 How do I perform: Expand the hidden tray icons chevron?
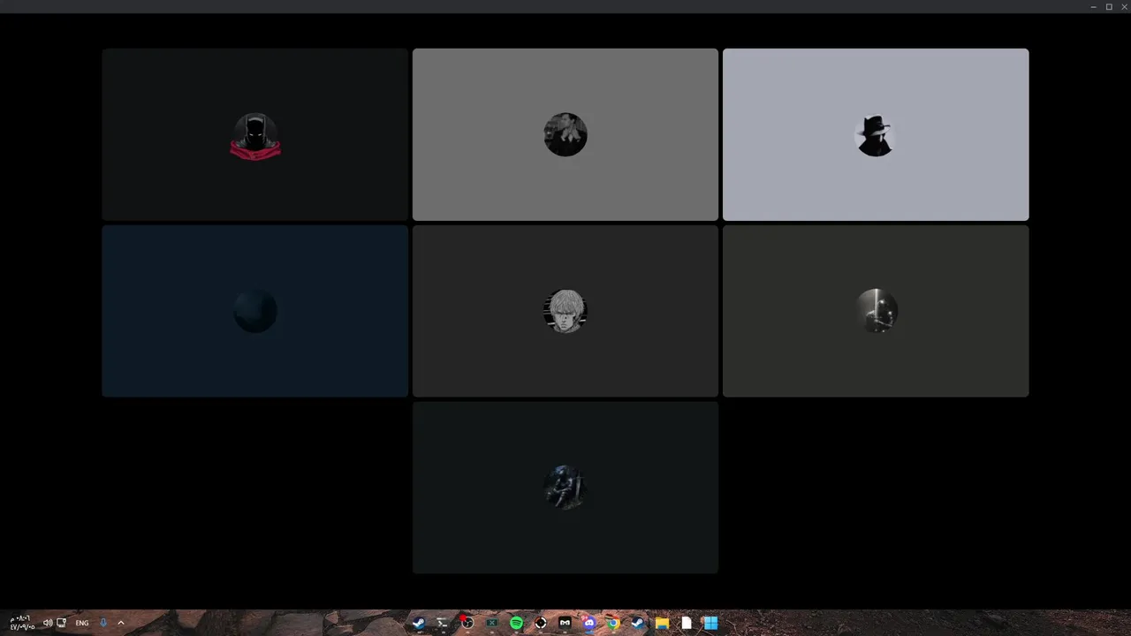(121, 623)
